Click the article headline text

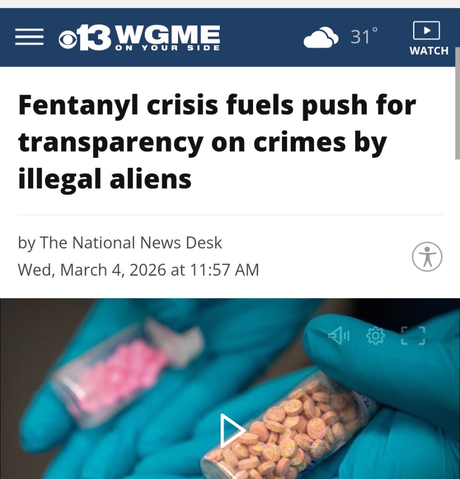(217, 142)
